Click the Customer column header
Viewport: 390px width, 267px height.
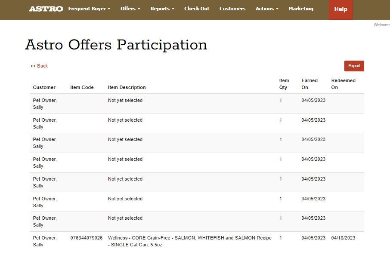44,87
